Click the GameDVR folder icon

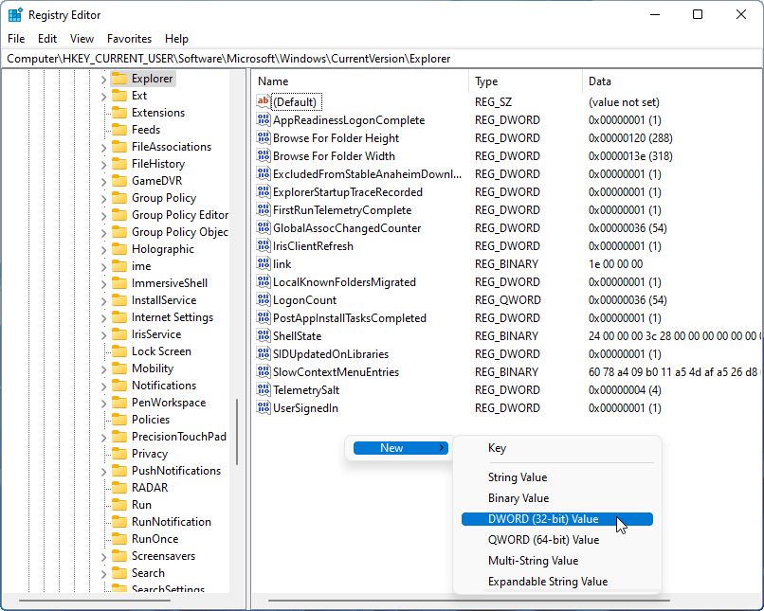(119, 181)
